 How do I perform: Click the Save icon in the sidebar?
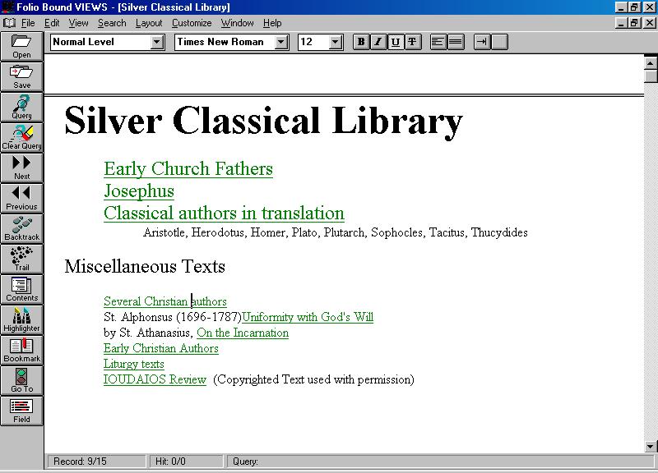(x=22, y=77)
